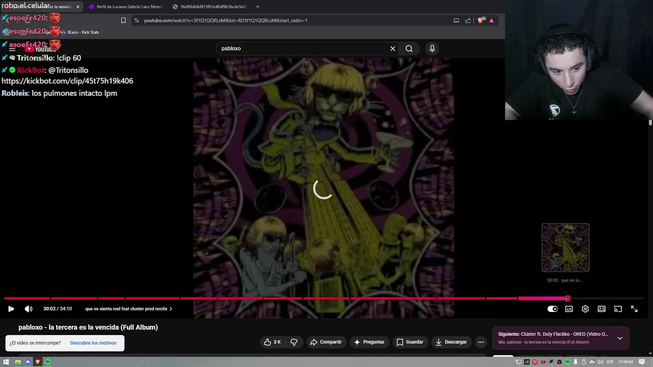Open the taskbar clock showing 21:04:44
The height and width of the screenshot is (367, 653).
tap(626, 362)
